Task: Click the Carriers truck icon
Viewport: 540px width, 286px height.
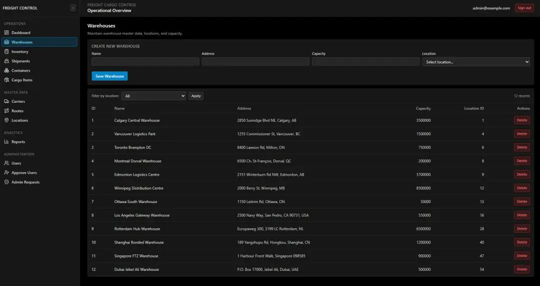Action: coord(6,101)
